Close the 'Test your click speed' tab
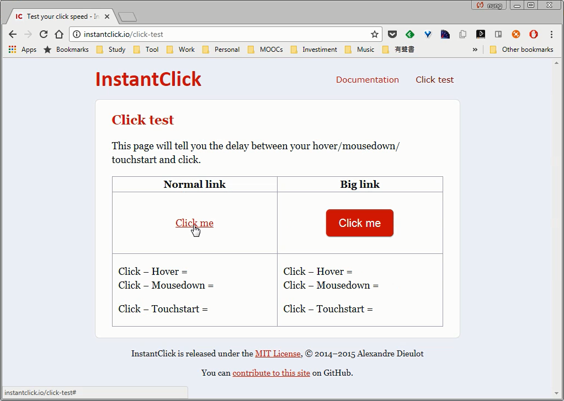 click(x=107, y=17)
